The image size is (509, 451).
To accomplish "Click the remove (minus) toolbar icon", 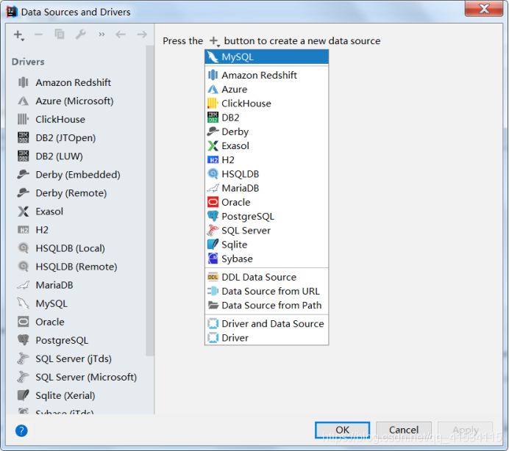I will (39, 35).
